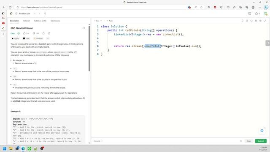
Task: Open the LINE app from taskbar
Action: click(30, 149)
